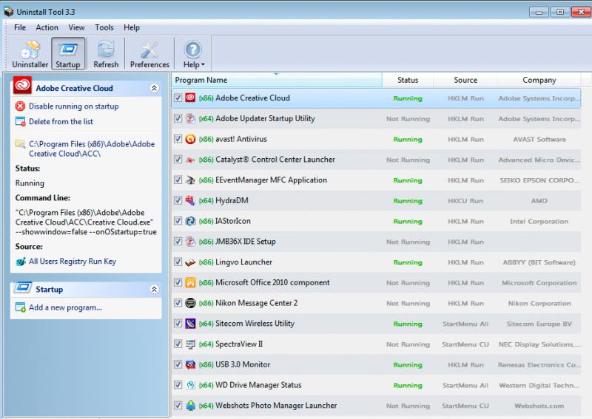Click the large Adobe Creative Cloud panel logo
592x419 pixels.
pyautogui.click(x=22, y=85)
